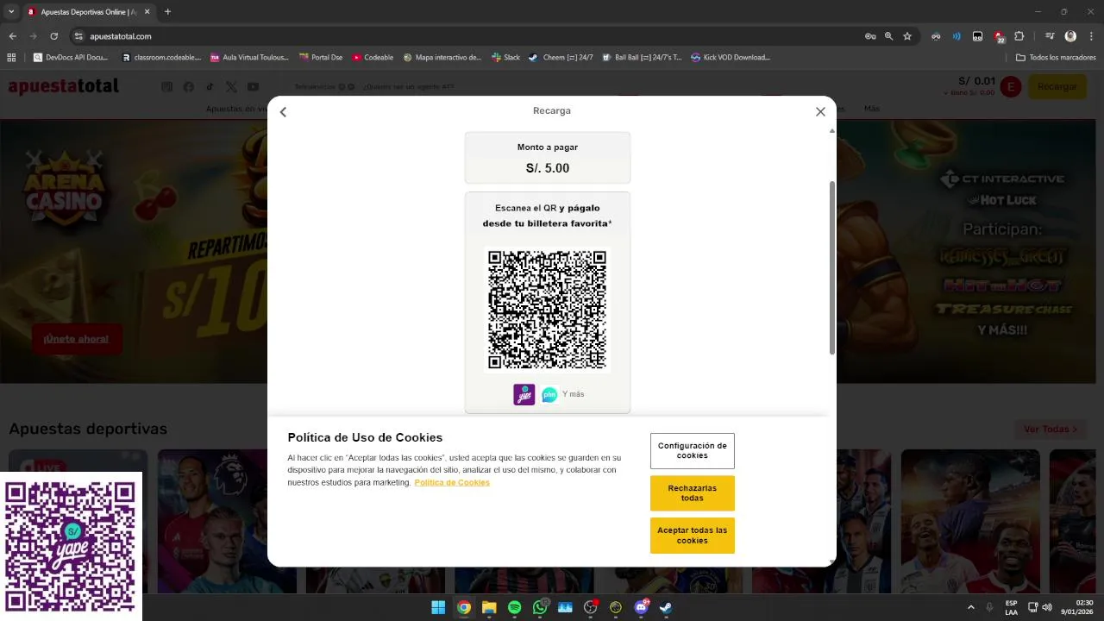The image size is (1104, 621).
Task: Click Rechazarlas todas cookies button
Action: tap(693, 493)
